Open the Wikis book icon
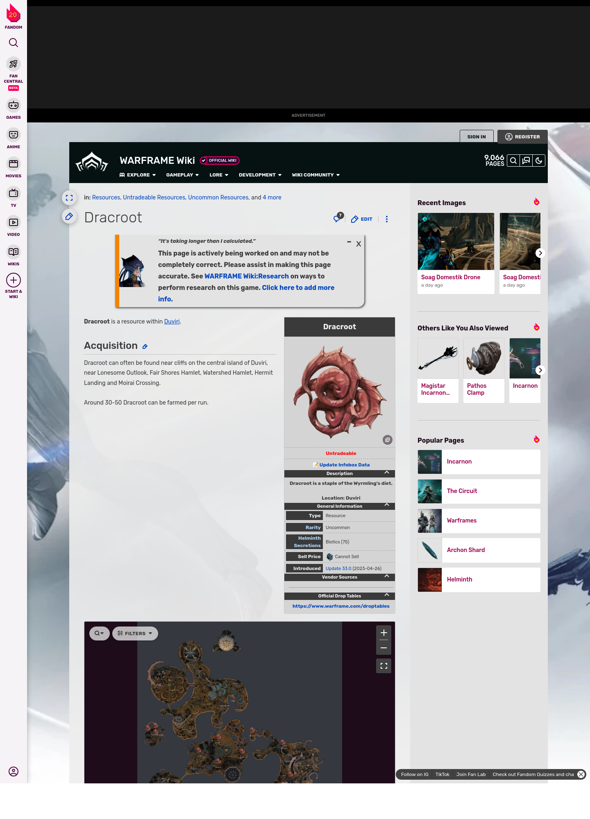Viewport: 590px width, 819px height. [14, 251]
